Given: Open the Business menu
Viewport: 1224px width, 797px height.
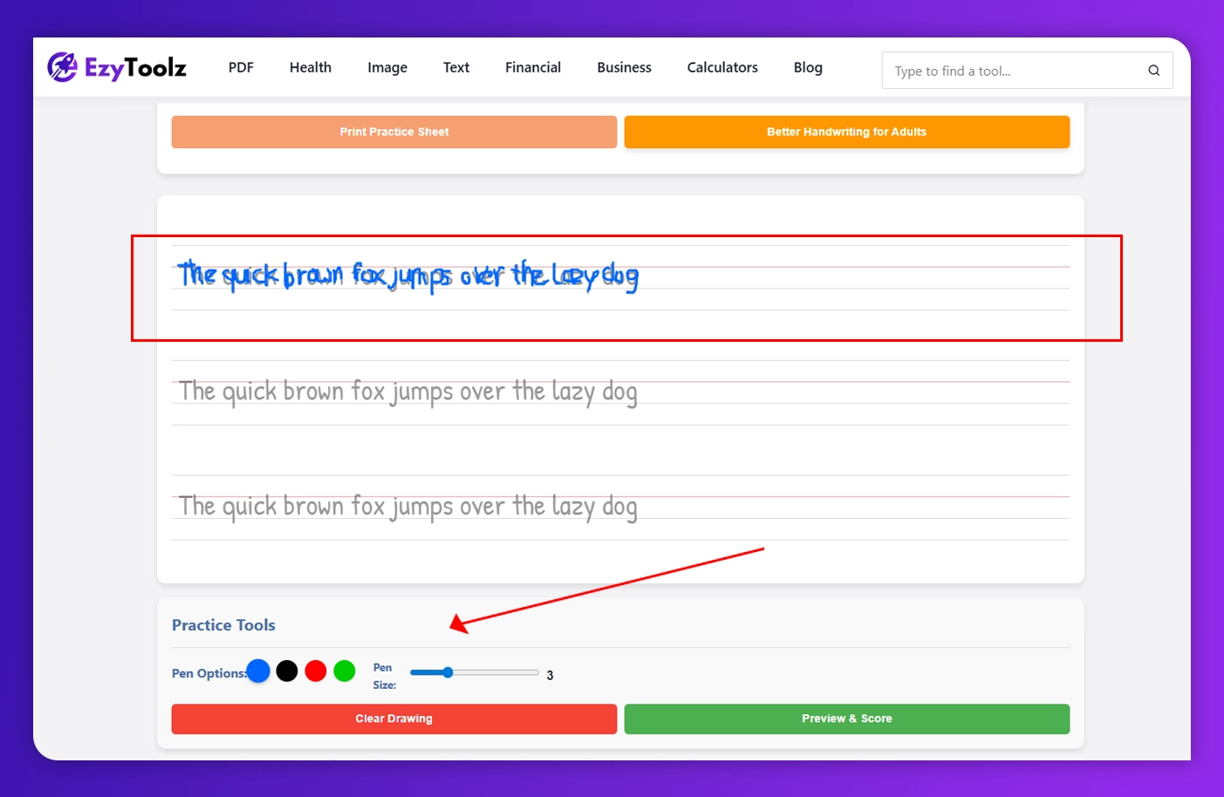Looking at the screenshot, I should click(x=624, y=67).
